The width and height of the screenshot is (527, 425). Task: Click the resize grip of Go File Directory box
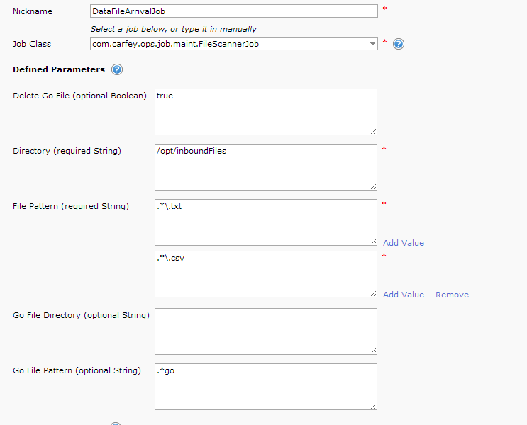coord(372,350)
